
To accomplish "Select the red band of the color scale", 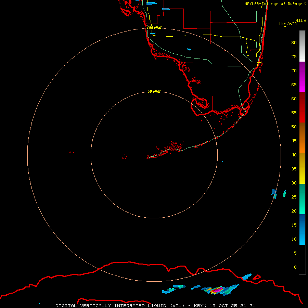I will click(x=302, y=107).
